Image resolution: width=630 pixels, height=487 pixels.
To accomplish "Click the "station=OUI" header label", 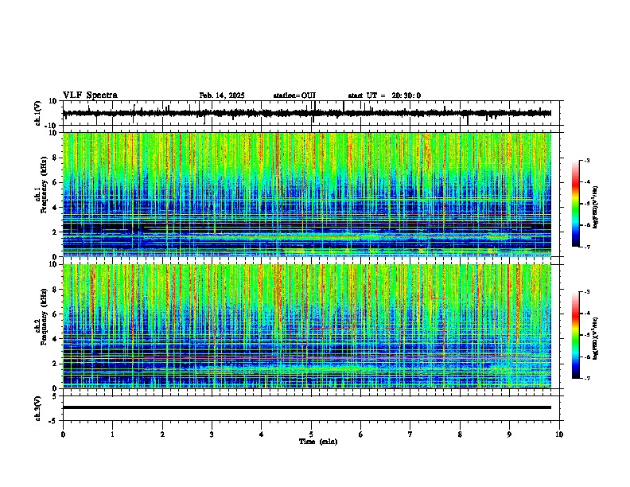I will coord(294,95).
